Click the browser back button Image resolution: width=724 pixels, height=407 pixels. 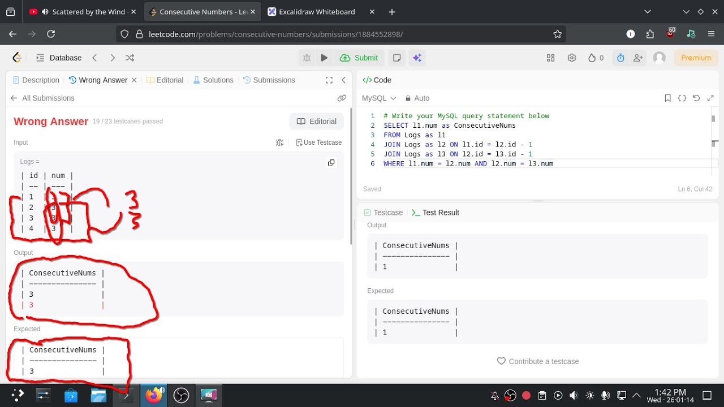click(x=13, y=34)
